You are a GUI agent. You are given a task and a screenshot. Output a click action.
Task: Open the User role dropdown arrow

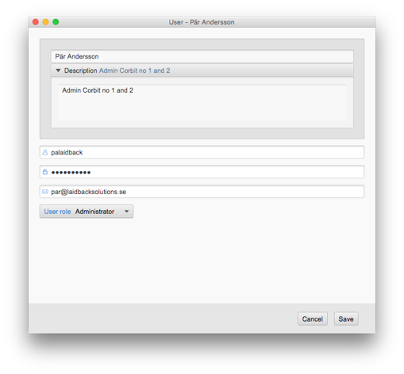[x=127, y=212]
